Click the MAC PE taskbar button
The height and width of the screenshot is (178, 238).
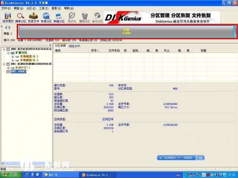(x=56, y=174)
